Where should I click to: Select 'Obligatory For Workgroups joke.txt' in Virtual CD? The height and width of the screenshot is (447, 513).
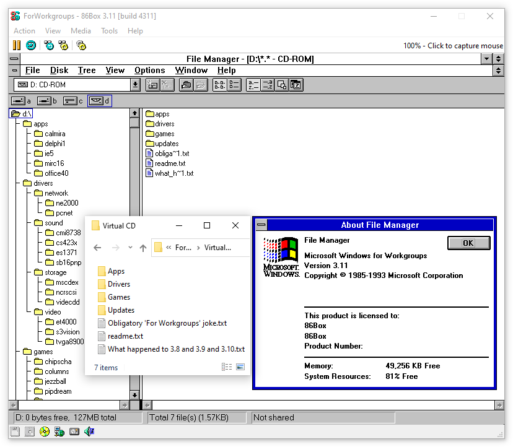point(162,323)
